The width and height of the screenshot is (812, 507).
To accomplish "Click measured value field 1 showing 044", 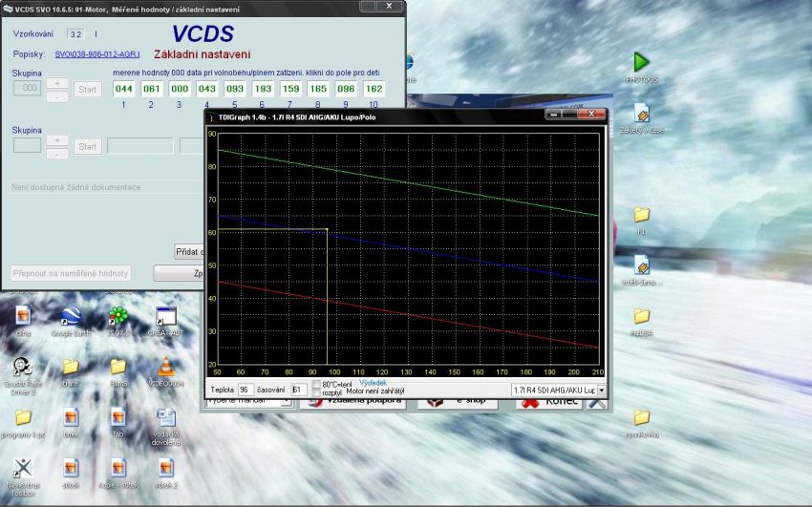I will click(x=124, y=89).
